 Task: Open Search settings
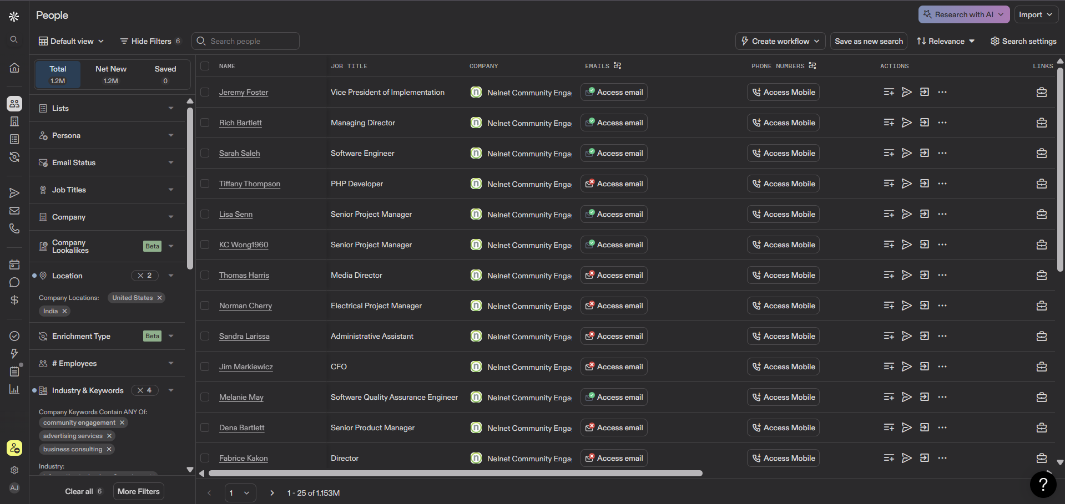[x=1023, y=41]
